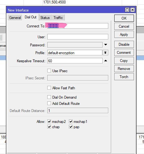Click the Profile default-encryption combo box
Screen dimensions: 144x154
tap(75, 53)
